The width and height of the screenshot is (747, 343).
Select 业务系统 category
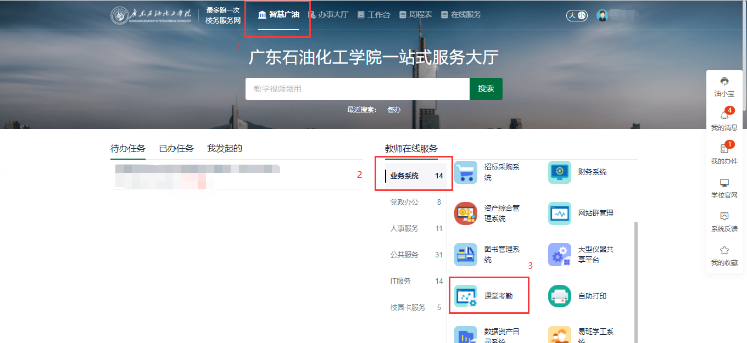click(416, 176)
